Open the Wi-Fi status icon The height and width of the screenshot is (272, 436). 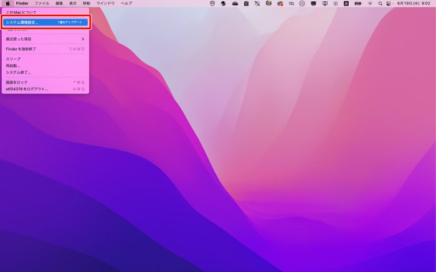[369, 3]
